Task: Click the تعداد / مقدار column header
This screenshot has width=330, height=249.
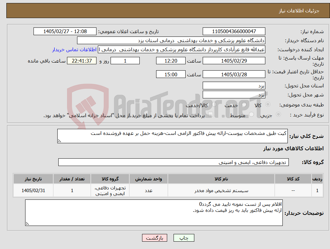Action: coord(72,179)
